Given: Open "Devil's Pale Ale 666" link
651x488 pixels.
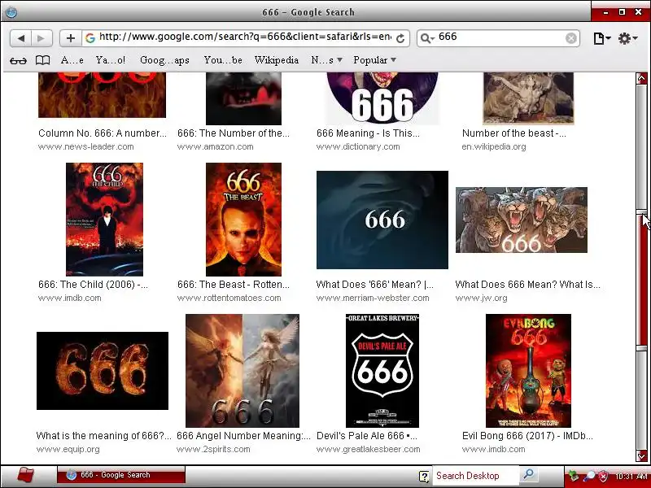Looking at the screenshot, I should coord(367,436).
